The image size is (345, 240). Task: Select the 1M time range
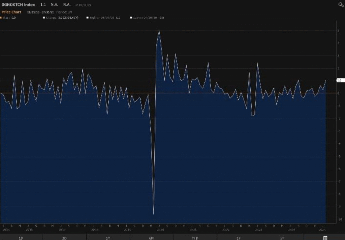point(108,238)
